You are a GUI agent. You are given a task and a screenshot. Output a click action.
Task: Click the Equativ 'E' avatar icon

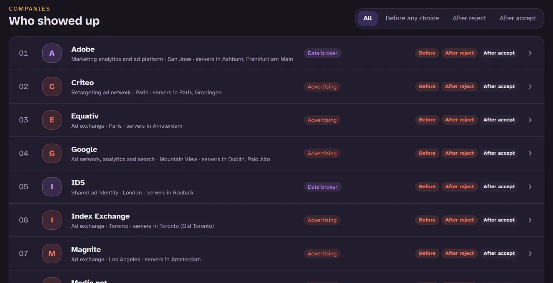52,120
